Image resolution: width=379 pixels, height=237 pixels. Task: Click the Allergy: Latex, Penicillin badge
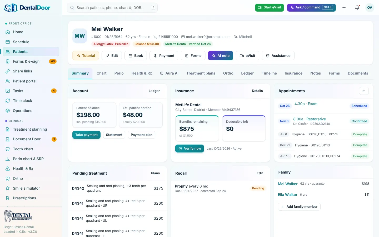111,44
